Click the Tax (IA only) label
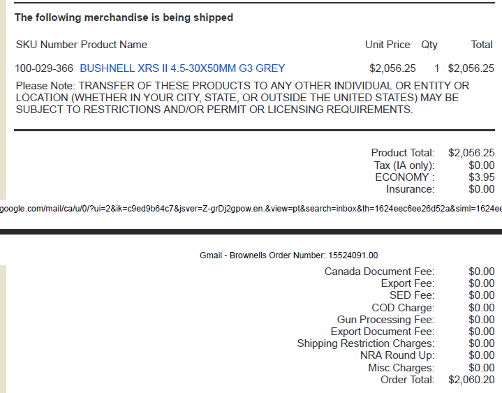This screenshot has height=393, width=502. pyautogui.click(x=404, y=165)
